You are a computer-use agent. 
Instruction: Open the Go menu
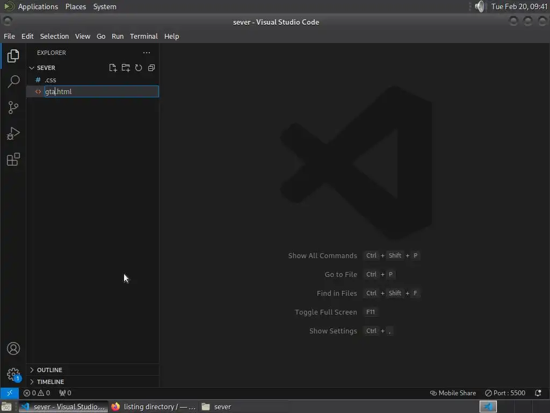pos(101,36)
